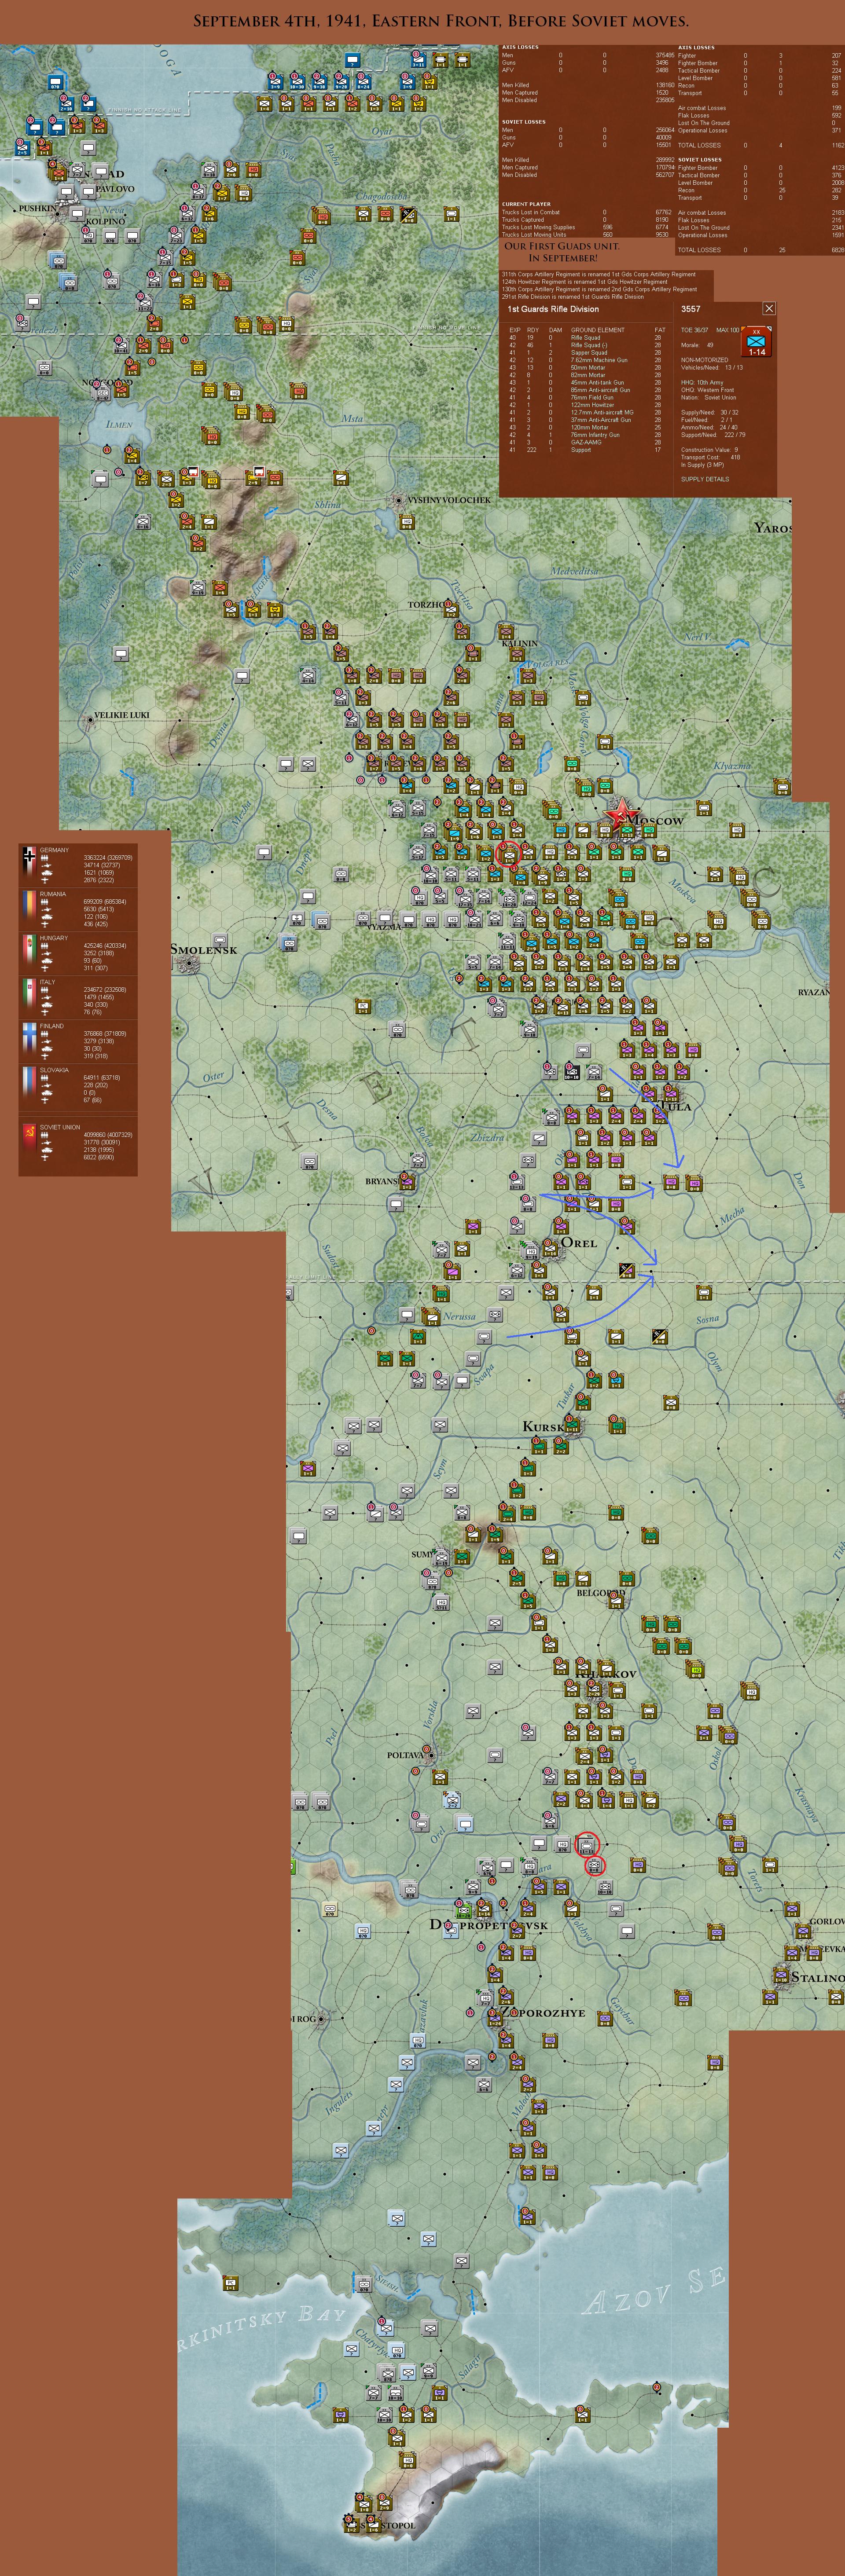Image resolution: width=845 pixels, height=2576 pixels.
Task: Close the 1st Guards Rifle Division panel
Action: point(768,308)
